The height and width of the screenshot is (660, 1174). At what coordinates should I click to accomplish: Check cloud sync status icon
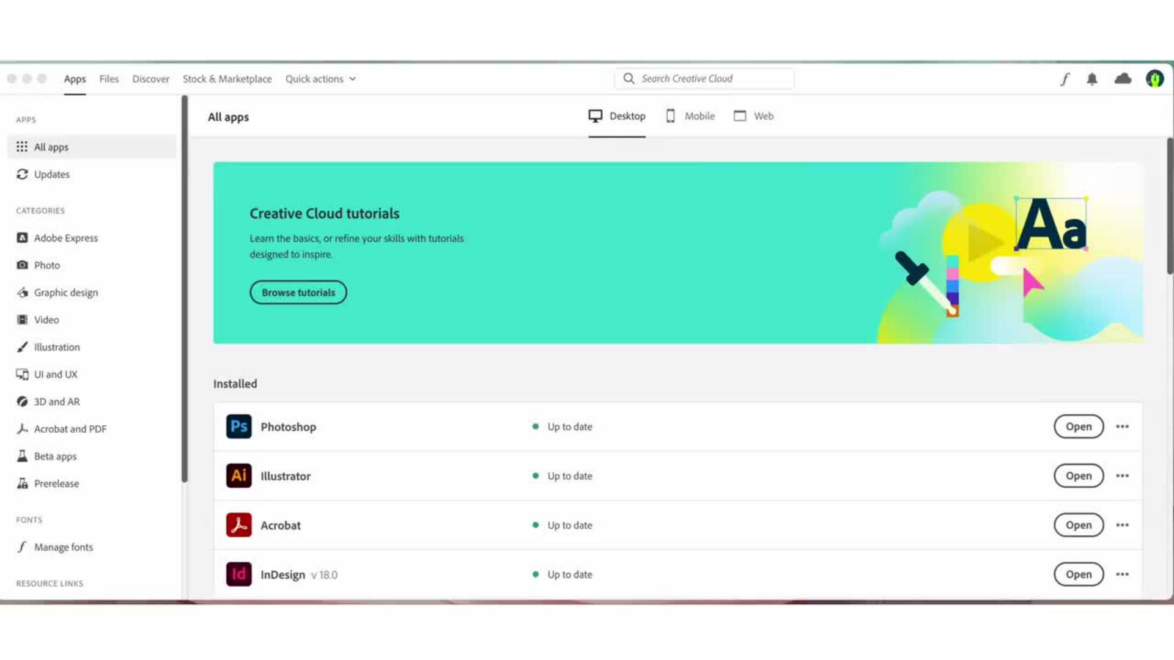1123,78
